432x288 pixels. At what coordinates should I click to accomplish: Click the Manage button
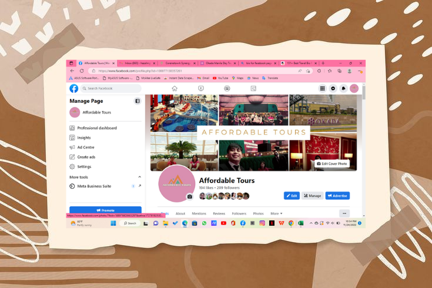[x=313, y=196]
